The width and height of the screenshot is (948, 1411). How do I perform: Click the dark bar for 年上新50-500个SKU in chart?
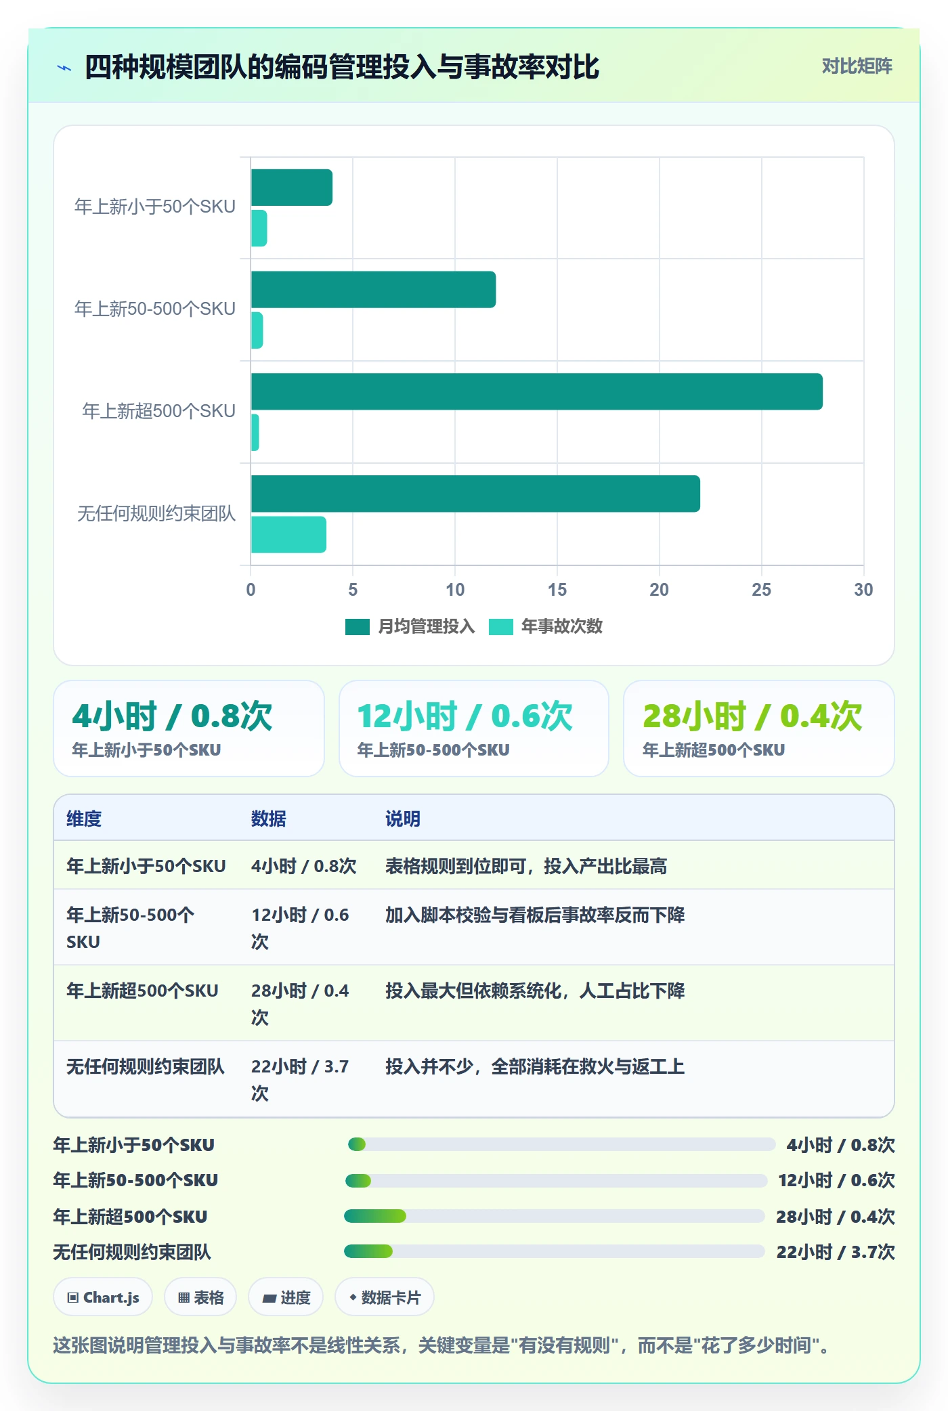(x=373, y=290)
